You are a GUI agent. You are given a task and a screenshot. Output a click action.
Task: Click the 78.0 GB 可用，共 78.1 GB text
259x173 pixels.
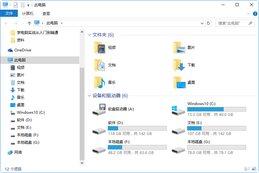tap(210, 153)
